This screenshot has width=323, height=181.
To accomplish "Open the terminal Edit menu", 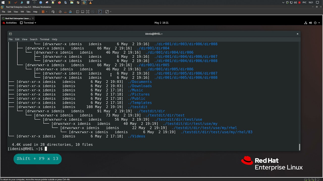I will [17, 39].
